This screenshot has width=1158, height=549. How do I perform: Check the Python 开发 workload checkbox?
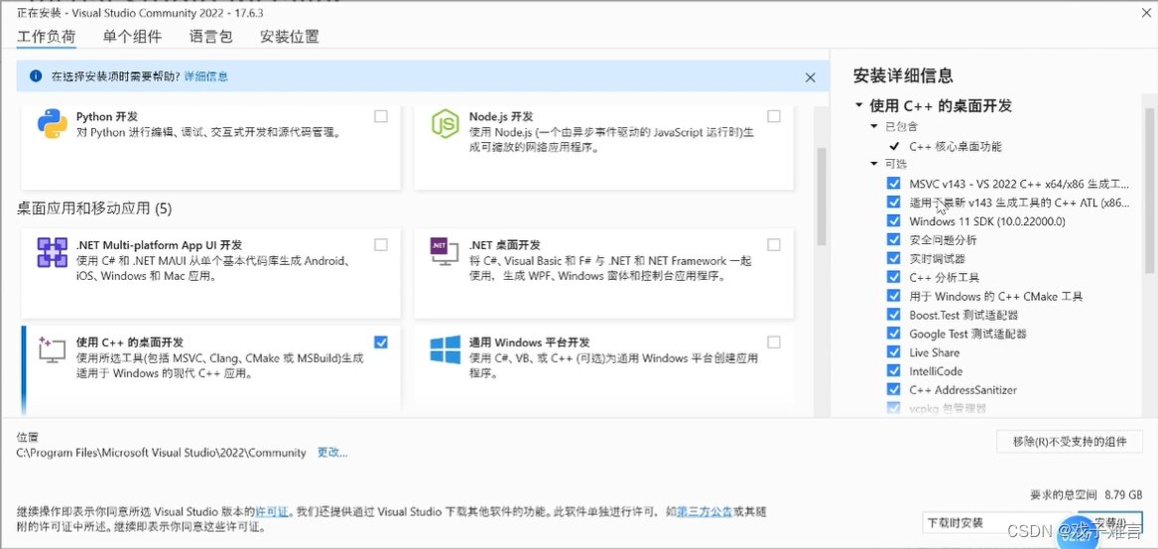pos(380,116)
